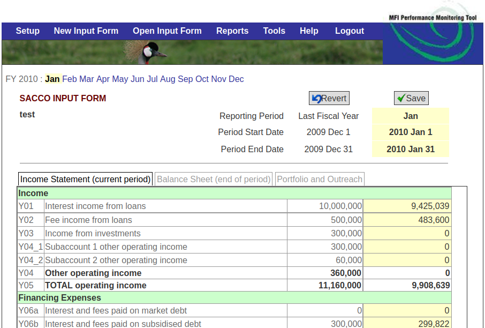Viewport: 485px width, 328px height.
Task: Select the Income Statement tab
Action: [85, 179]
